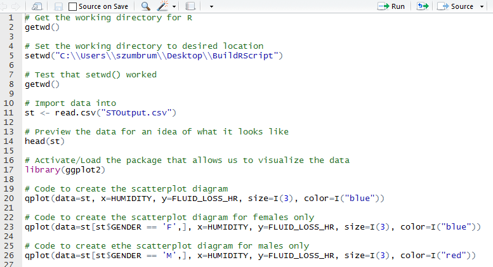This screenshot has height=267, width=493.
Task: Place cursor on the library(ggplot2) line
Action: click(65, 170)
